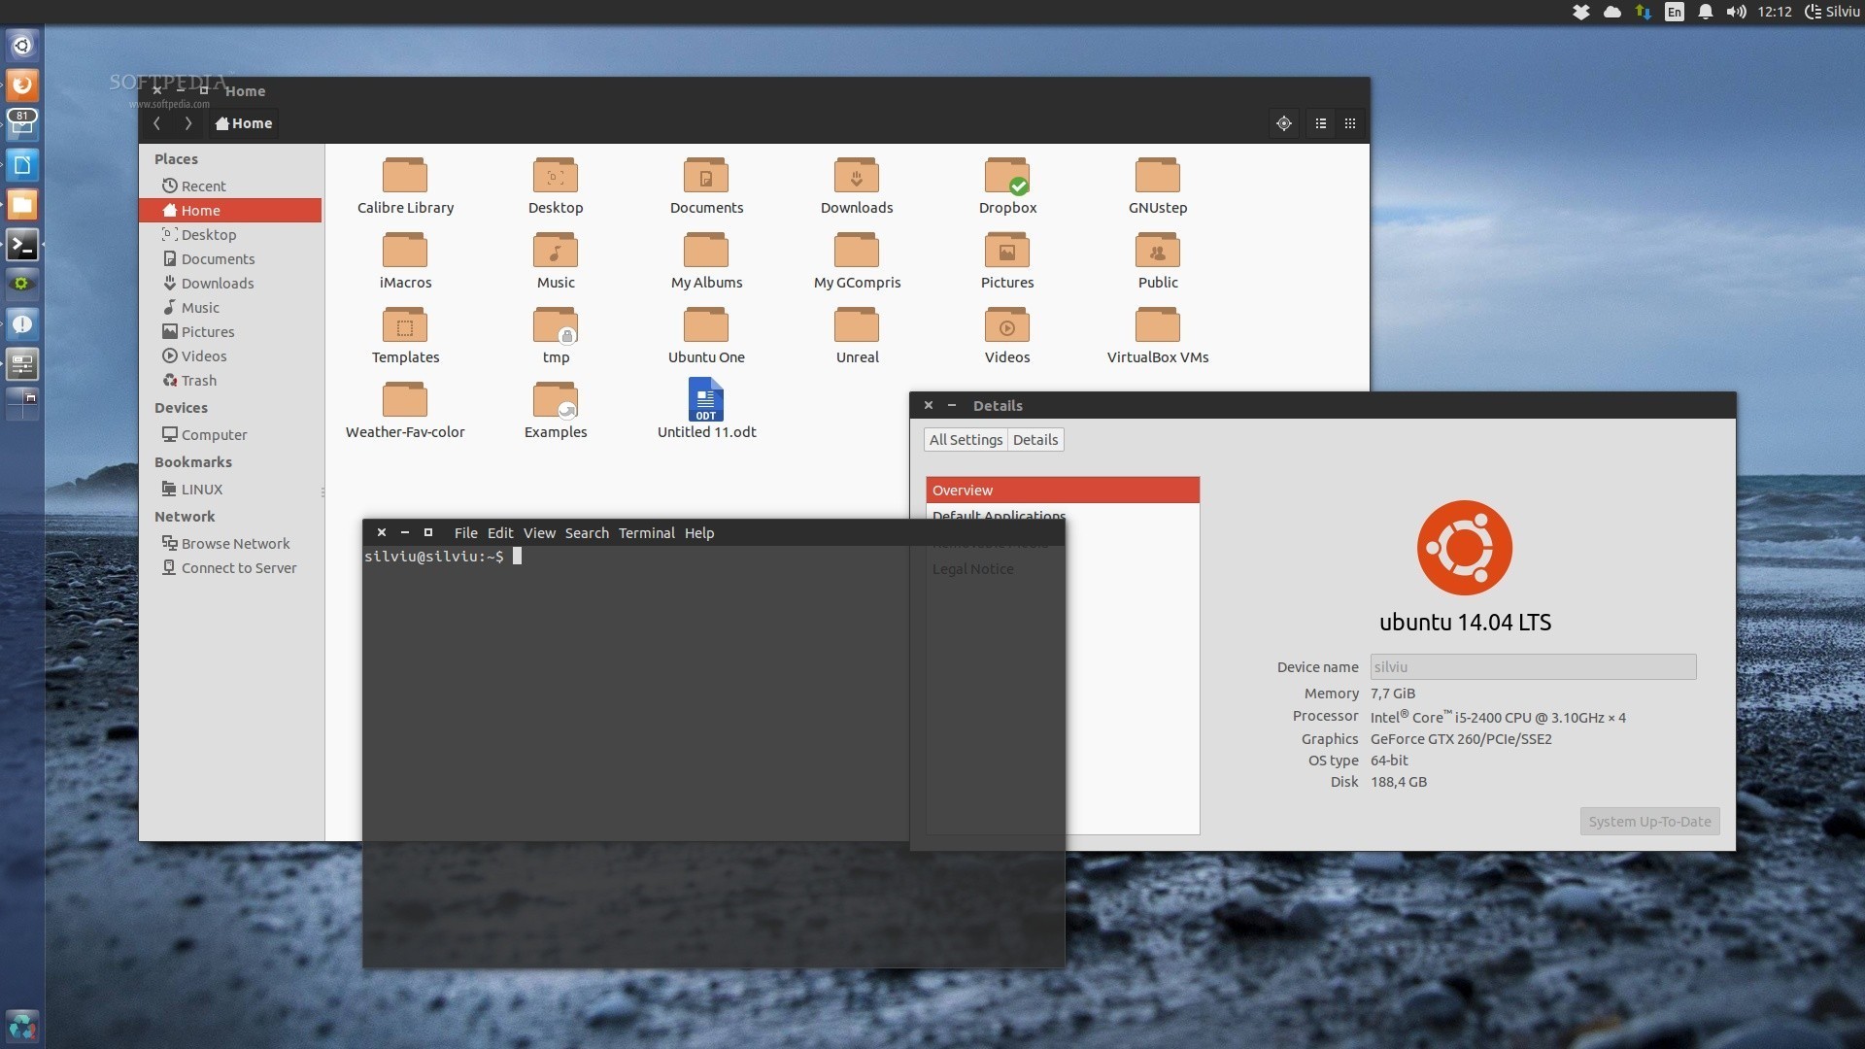The width and height of the screenshot is (1865, 1049).
Task: Click the Device name input field
Action: point(1531,666)
